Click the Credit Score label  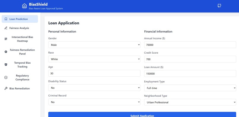coord(151,53)
